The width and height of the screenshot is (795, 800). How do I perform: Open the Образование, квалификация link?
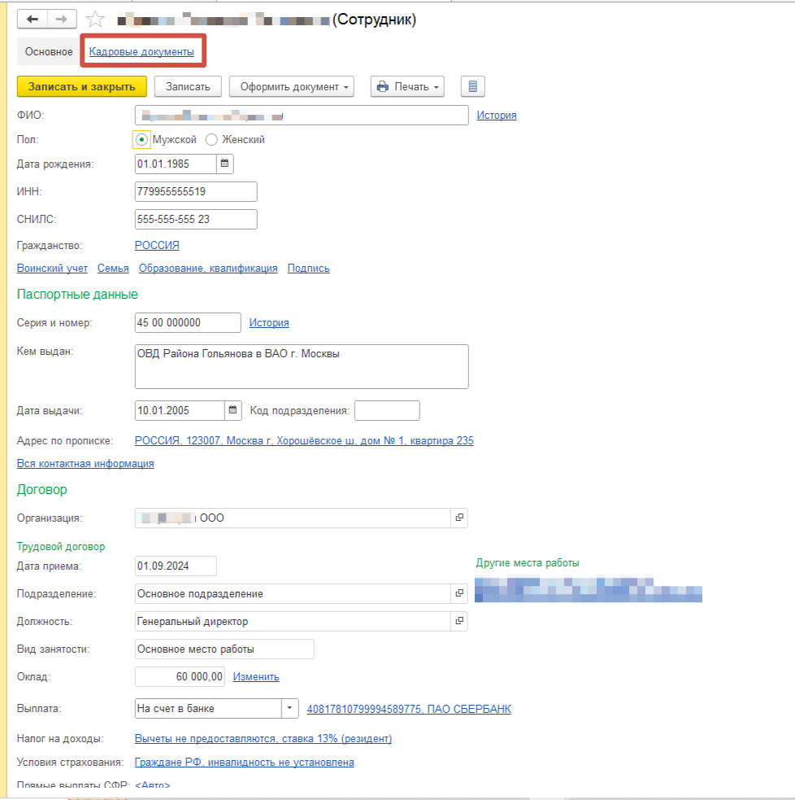pos(208,269)
